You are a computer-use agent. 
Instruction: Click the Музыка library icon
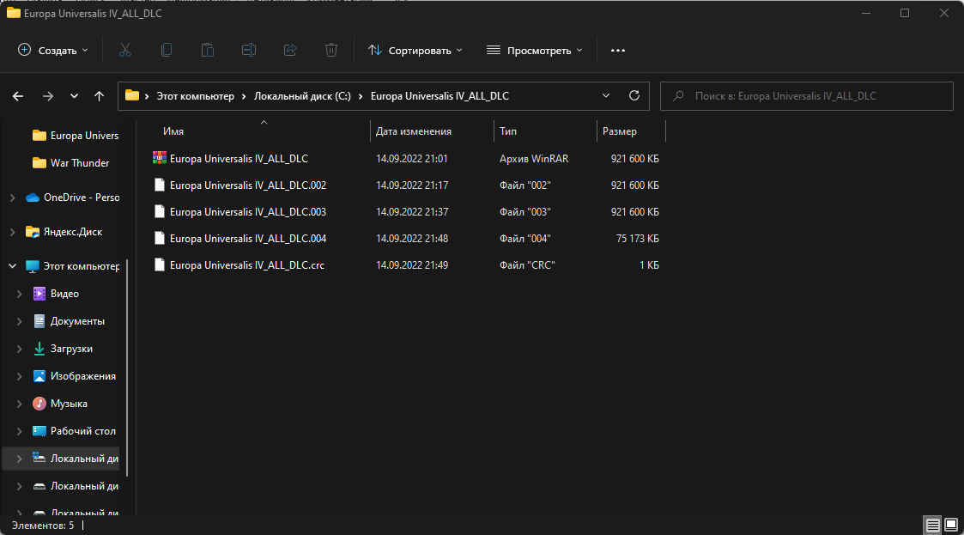click(39, 404)
